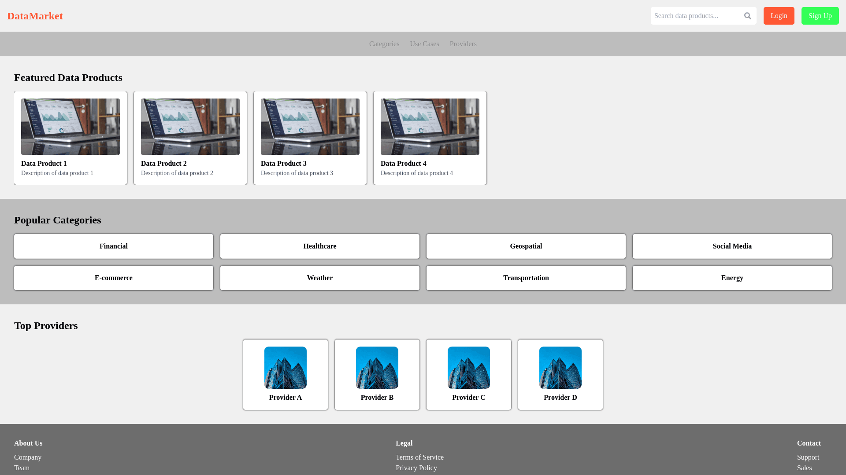
Task: Go to Use Cases menu item
Action: [x=424, y=44]
